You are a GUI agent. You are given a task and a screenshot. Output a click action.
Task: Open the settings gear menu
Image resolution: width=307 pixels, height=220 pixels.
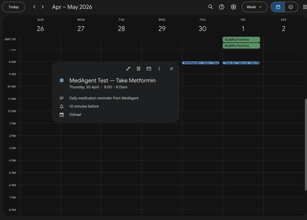pyautogui.click(x=233, y=7)
